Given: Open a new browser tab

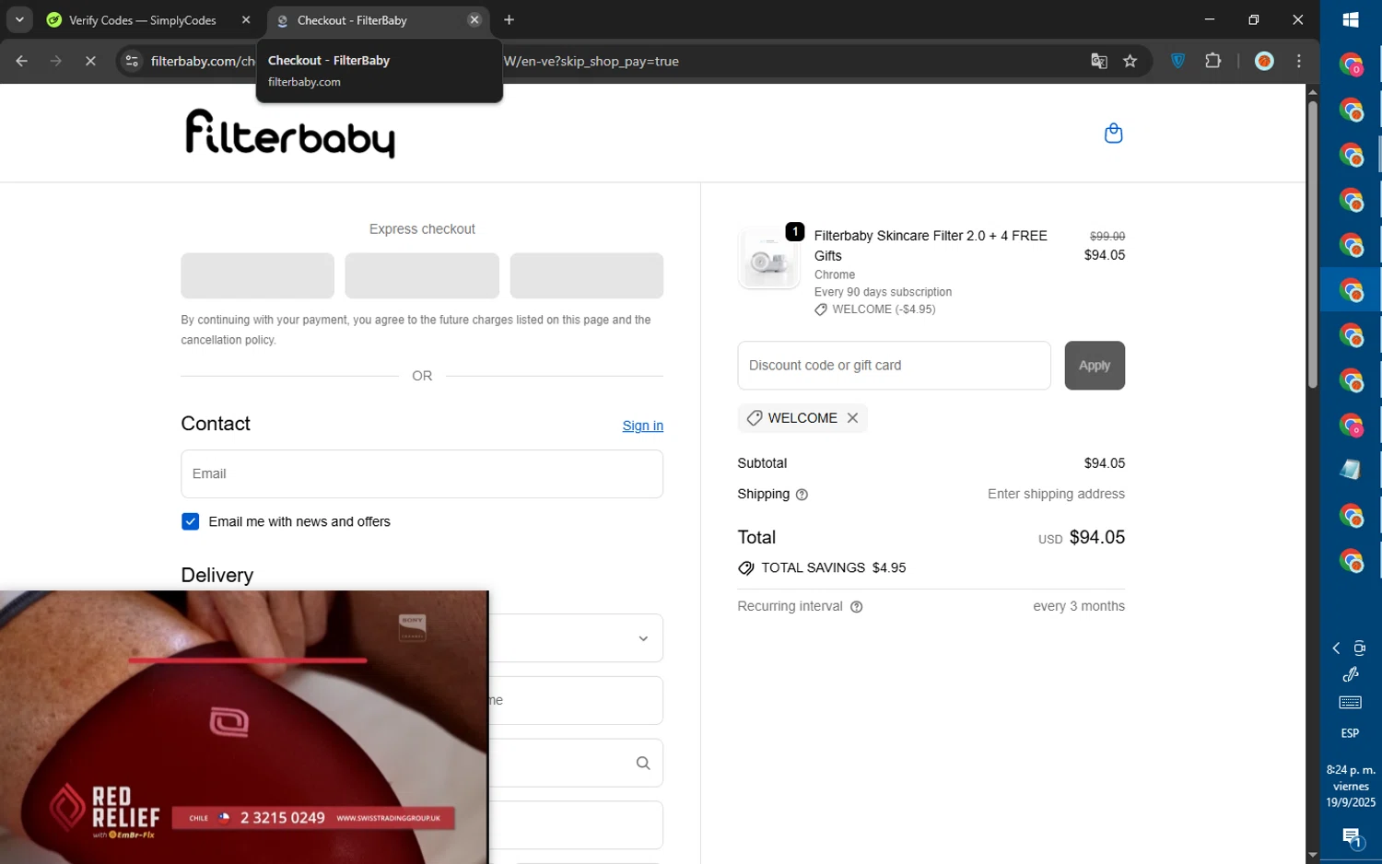Looking at the screenshot, I should (509, 20).
